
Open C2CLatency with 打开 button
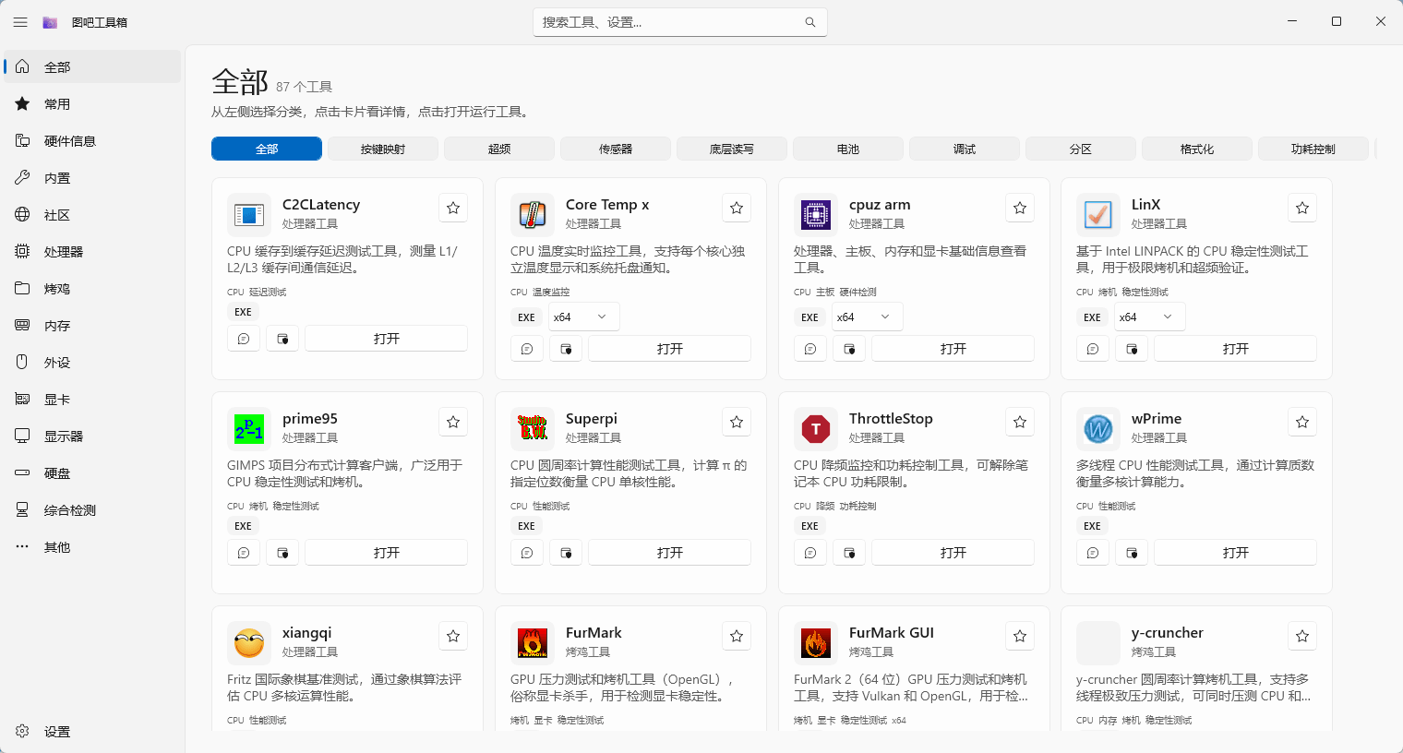(387, 339)
